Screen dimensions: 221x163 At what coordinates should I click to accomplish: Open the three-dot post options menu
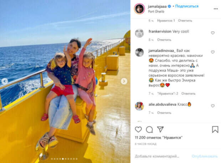point(216,9)
